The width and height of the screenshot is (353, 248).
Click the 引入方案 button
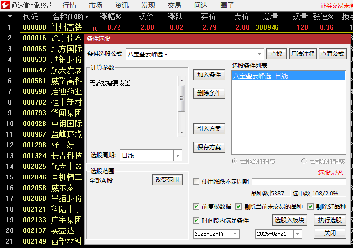[209, 129]
